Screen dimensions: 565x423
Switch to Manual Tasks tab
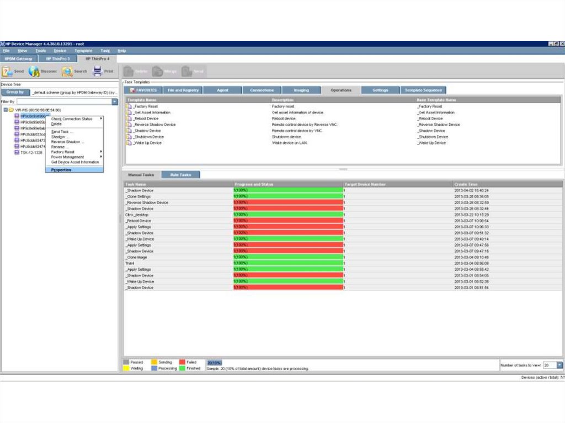tap(141, 175)
